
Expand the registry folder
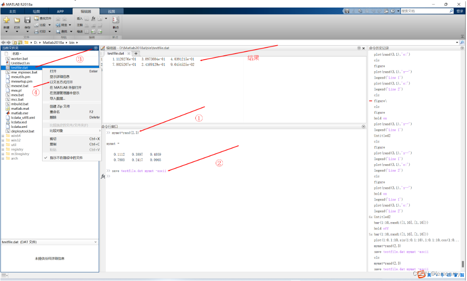coord(3,150)
